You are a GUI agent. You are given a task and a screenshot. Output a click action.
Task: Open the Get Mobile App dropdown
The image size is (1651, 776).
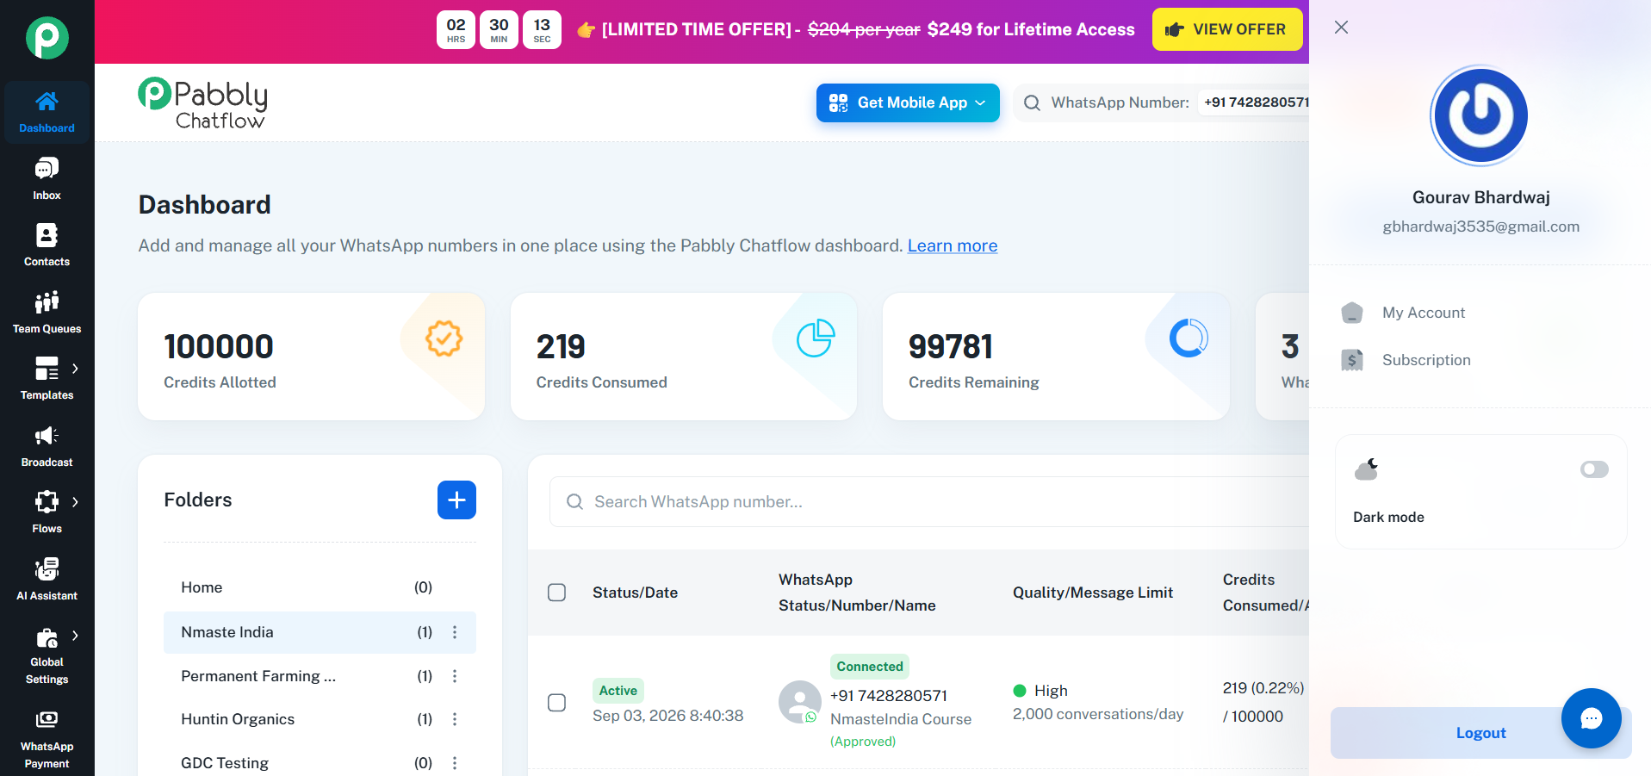908,103
